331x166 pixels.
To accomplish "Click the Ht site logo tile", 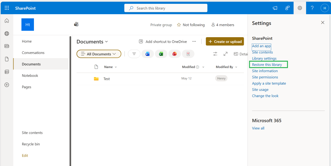I will tap(28, 25).
